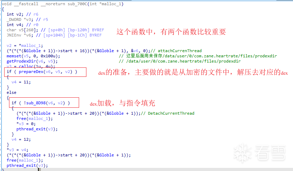Click the 'v4 = 12;' assignment
This screenshot has width=293, height=171.
click(21, 140)
